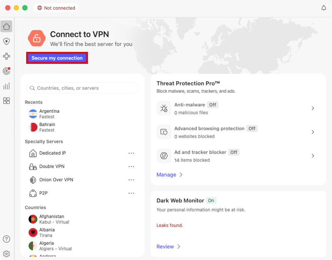Open Threat Protection from the sidebar

point(6,41)
